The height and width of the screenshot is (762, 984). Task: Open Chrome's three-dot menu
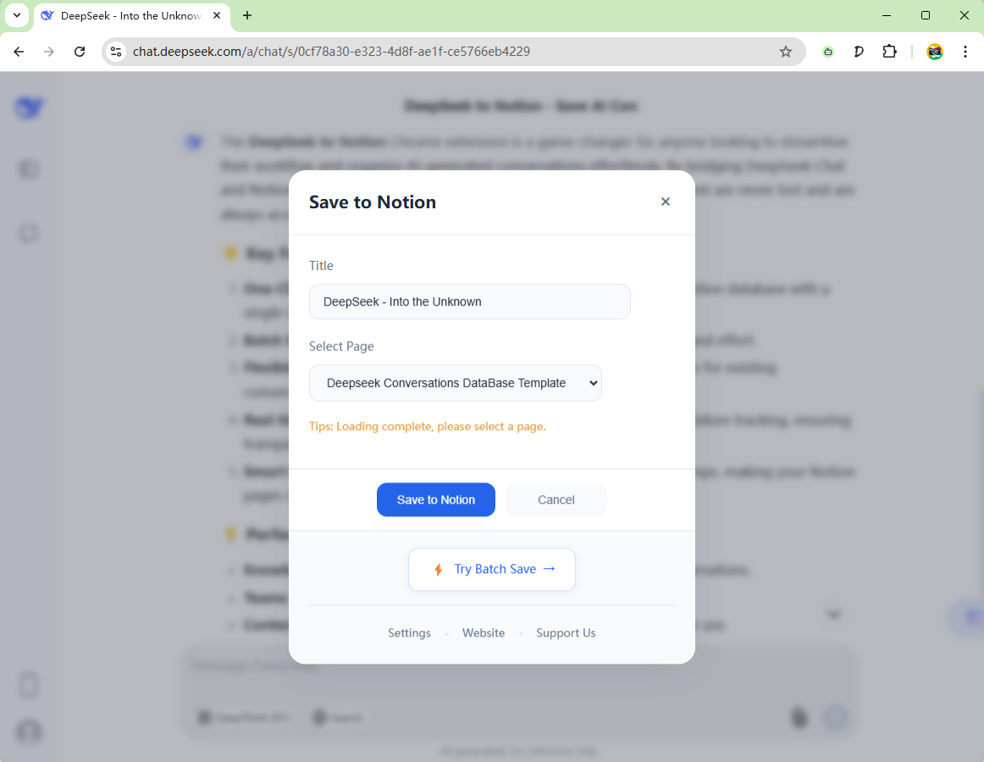pyautogui.click(x=965, y=52)
